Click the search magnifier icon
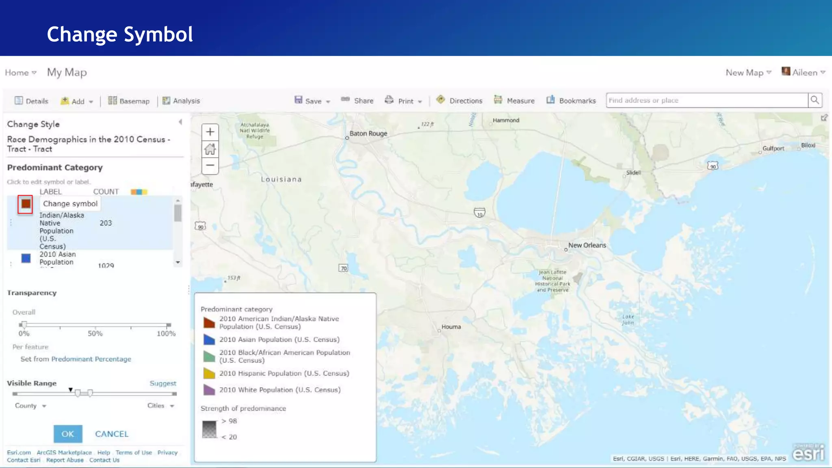 click(815, 100)
